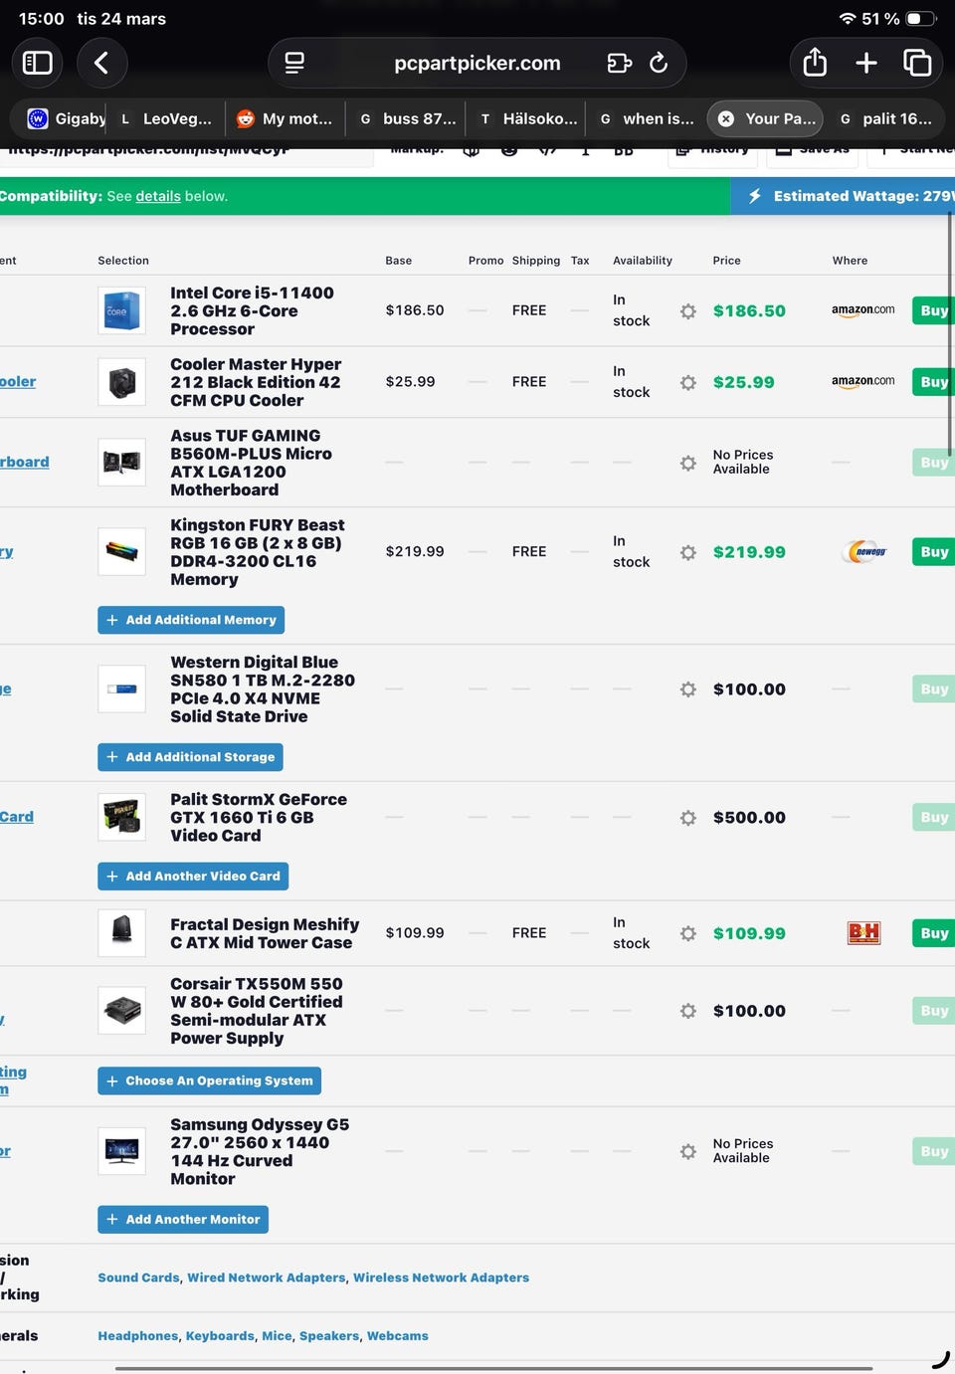Open settings gear for Fractal Design case
The image size is (955, 1374).
coord(688,933)
